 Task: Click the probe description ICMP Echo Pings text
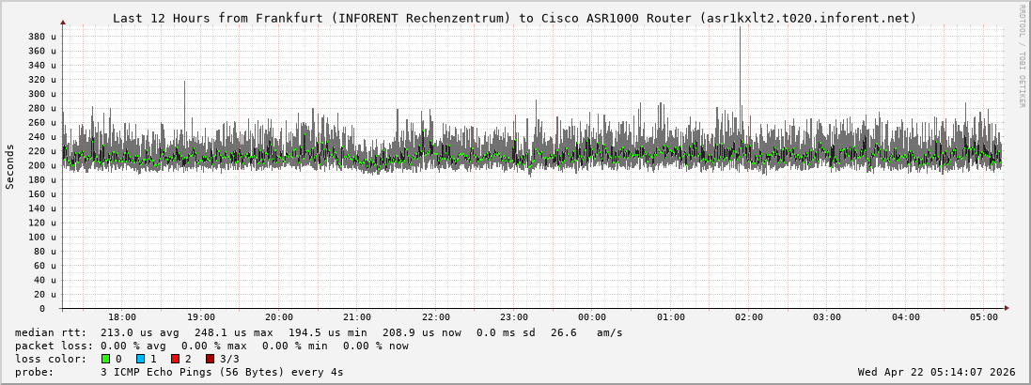tap(222, 372)
